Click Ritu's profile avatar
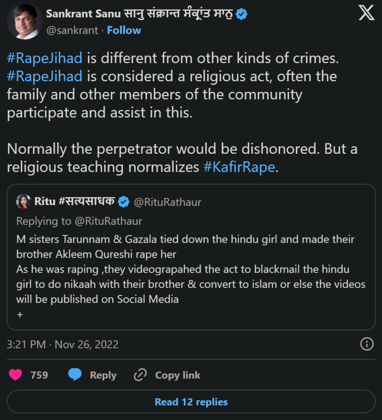 23,202
